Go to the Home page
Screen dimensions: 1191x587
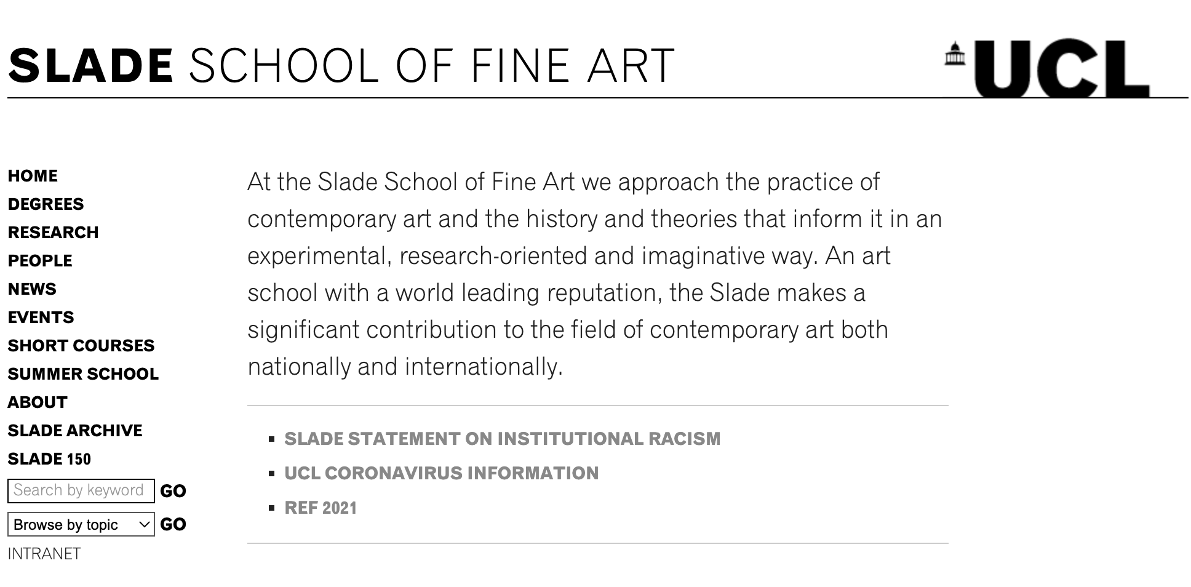[33, 176]
